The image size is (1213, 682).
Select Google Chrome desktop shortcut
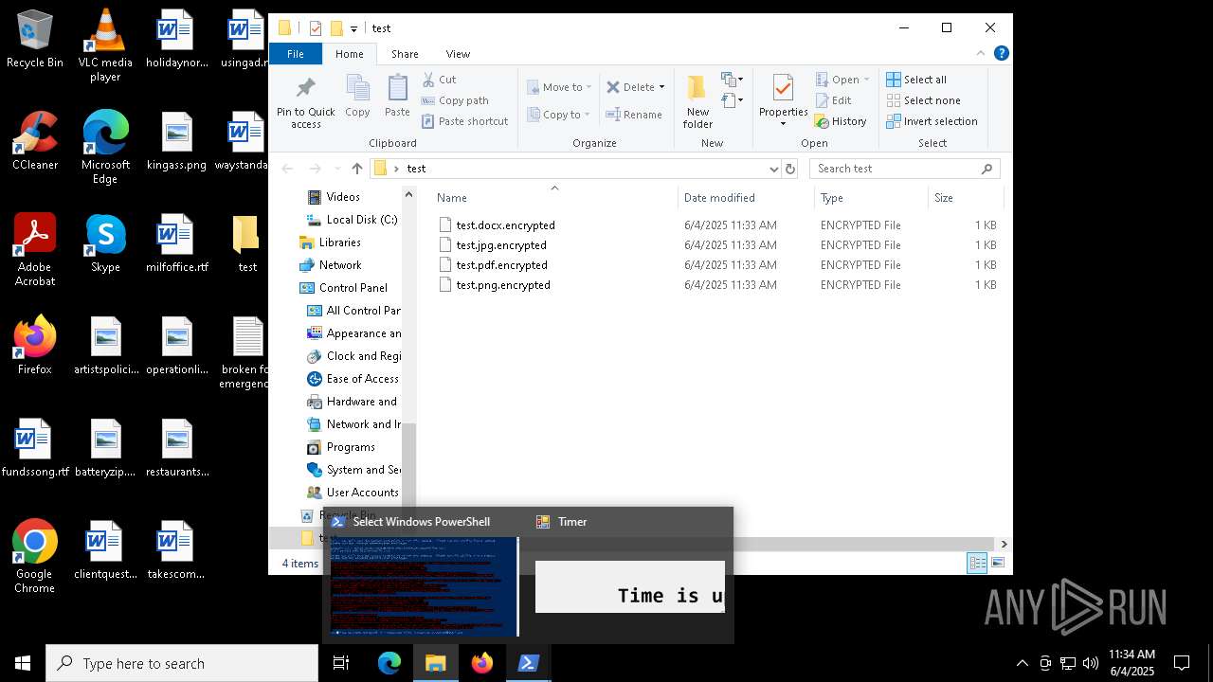35,557
